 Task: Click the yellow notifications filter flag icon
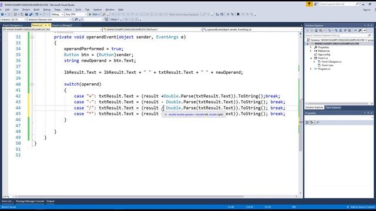(310, 4)
